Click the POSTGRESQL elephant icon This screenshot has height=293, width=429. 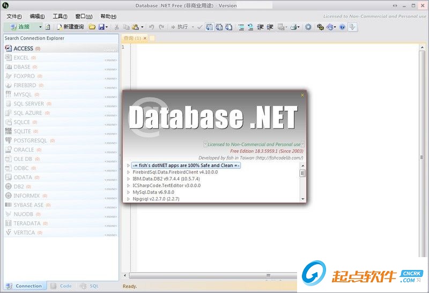coord(9,140)
